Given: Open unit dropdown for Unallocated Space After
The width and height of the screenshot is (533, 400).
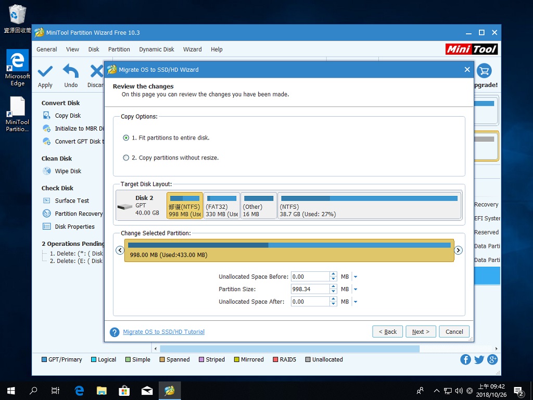Looking at the screenshot, I should [356, 302].
